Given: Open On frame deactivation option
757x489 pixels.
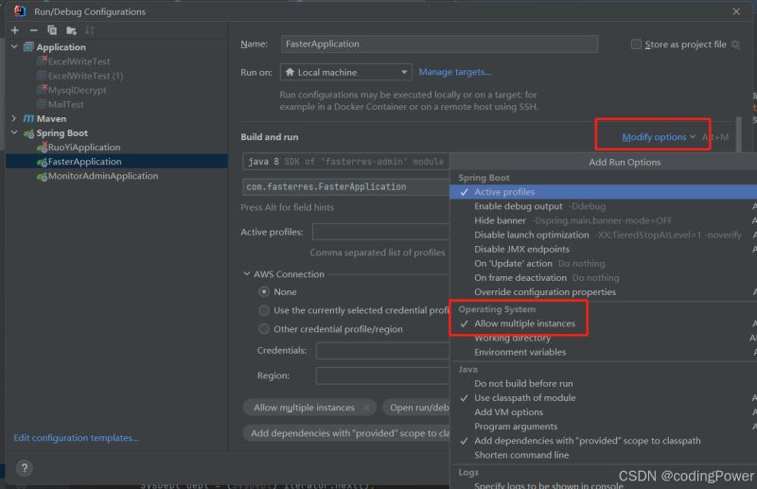Looking at the screenshot, I should pyautogui.click(x=604, y=278).
